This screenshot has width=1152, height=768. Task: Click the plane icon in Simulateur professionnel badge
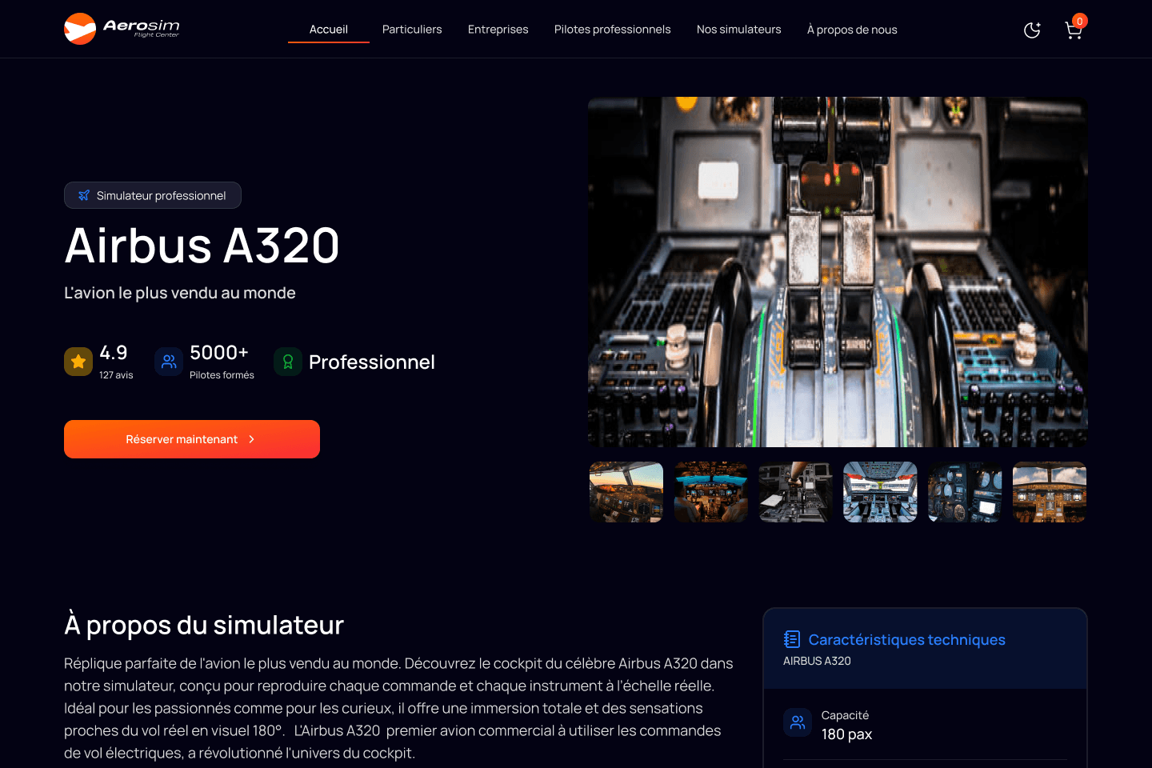pyautogui.click(x=84, y=195)
